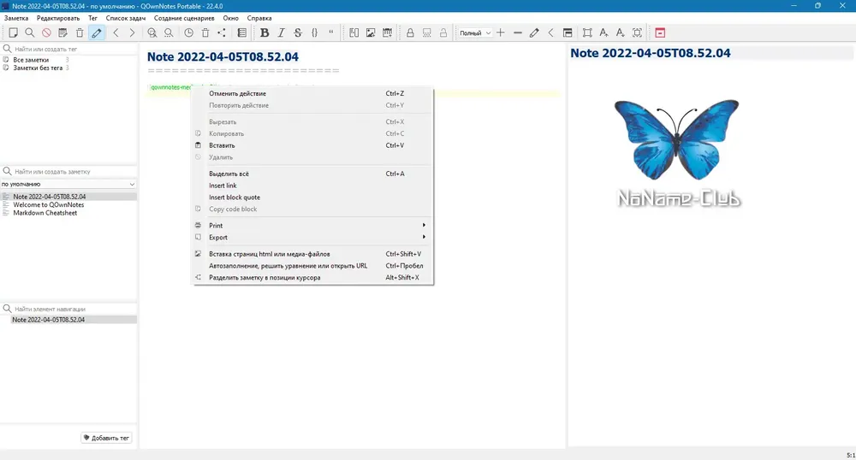Click the share note toolbar icon

coord(222,32)
